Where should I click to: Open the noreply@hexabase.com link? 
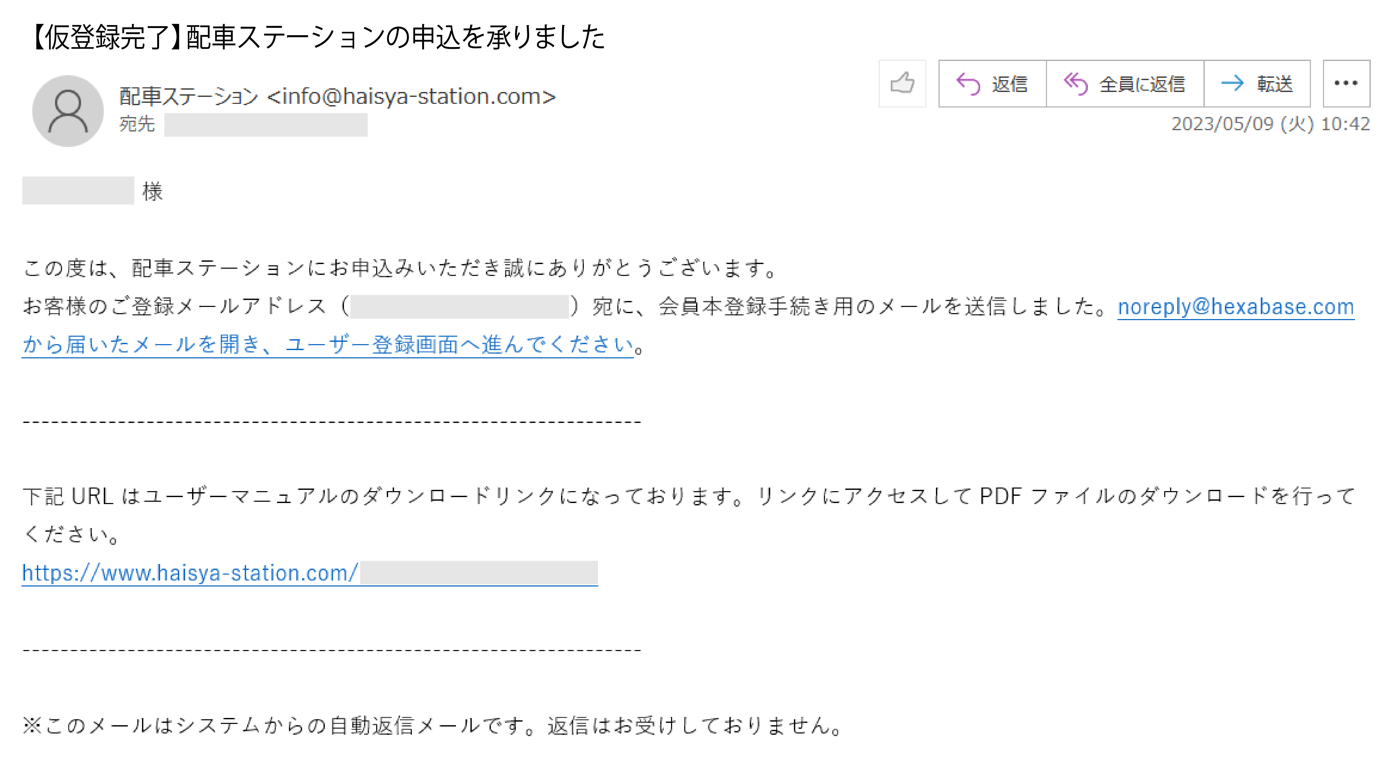click(1236, 307)
